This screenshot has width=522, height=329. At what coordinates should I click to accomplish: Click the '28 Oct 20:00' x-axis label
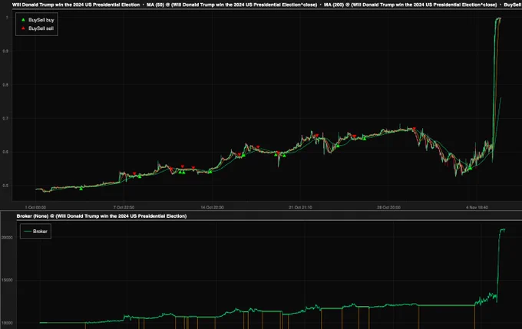click(x=388, y=207)
